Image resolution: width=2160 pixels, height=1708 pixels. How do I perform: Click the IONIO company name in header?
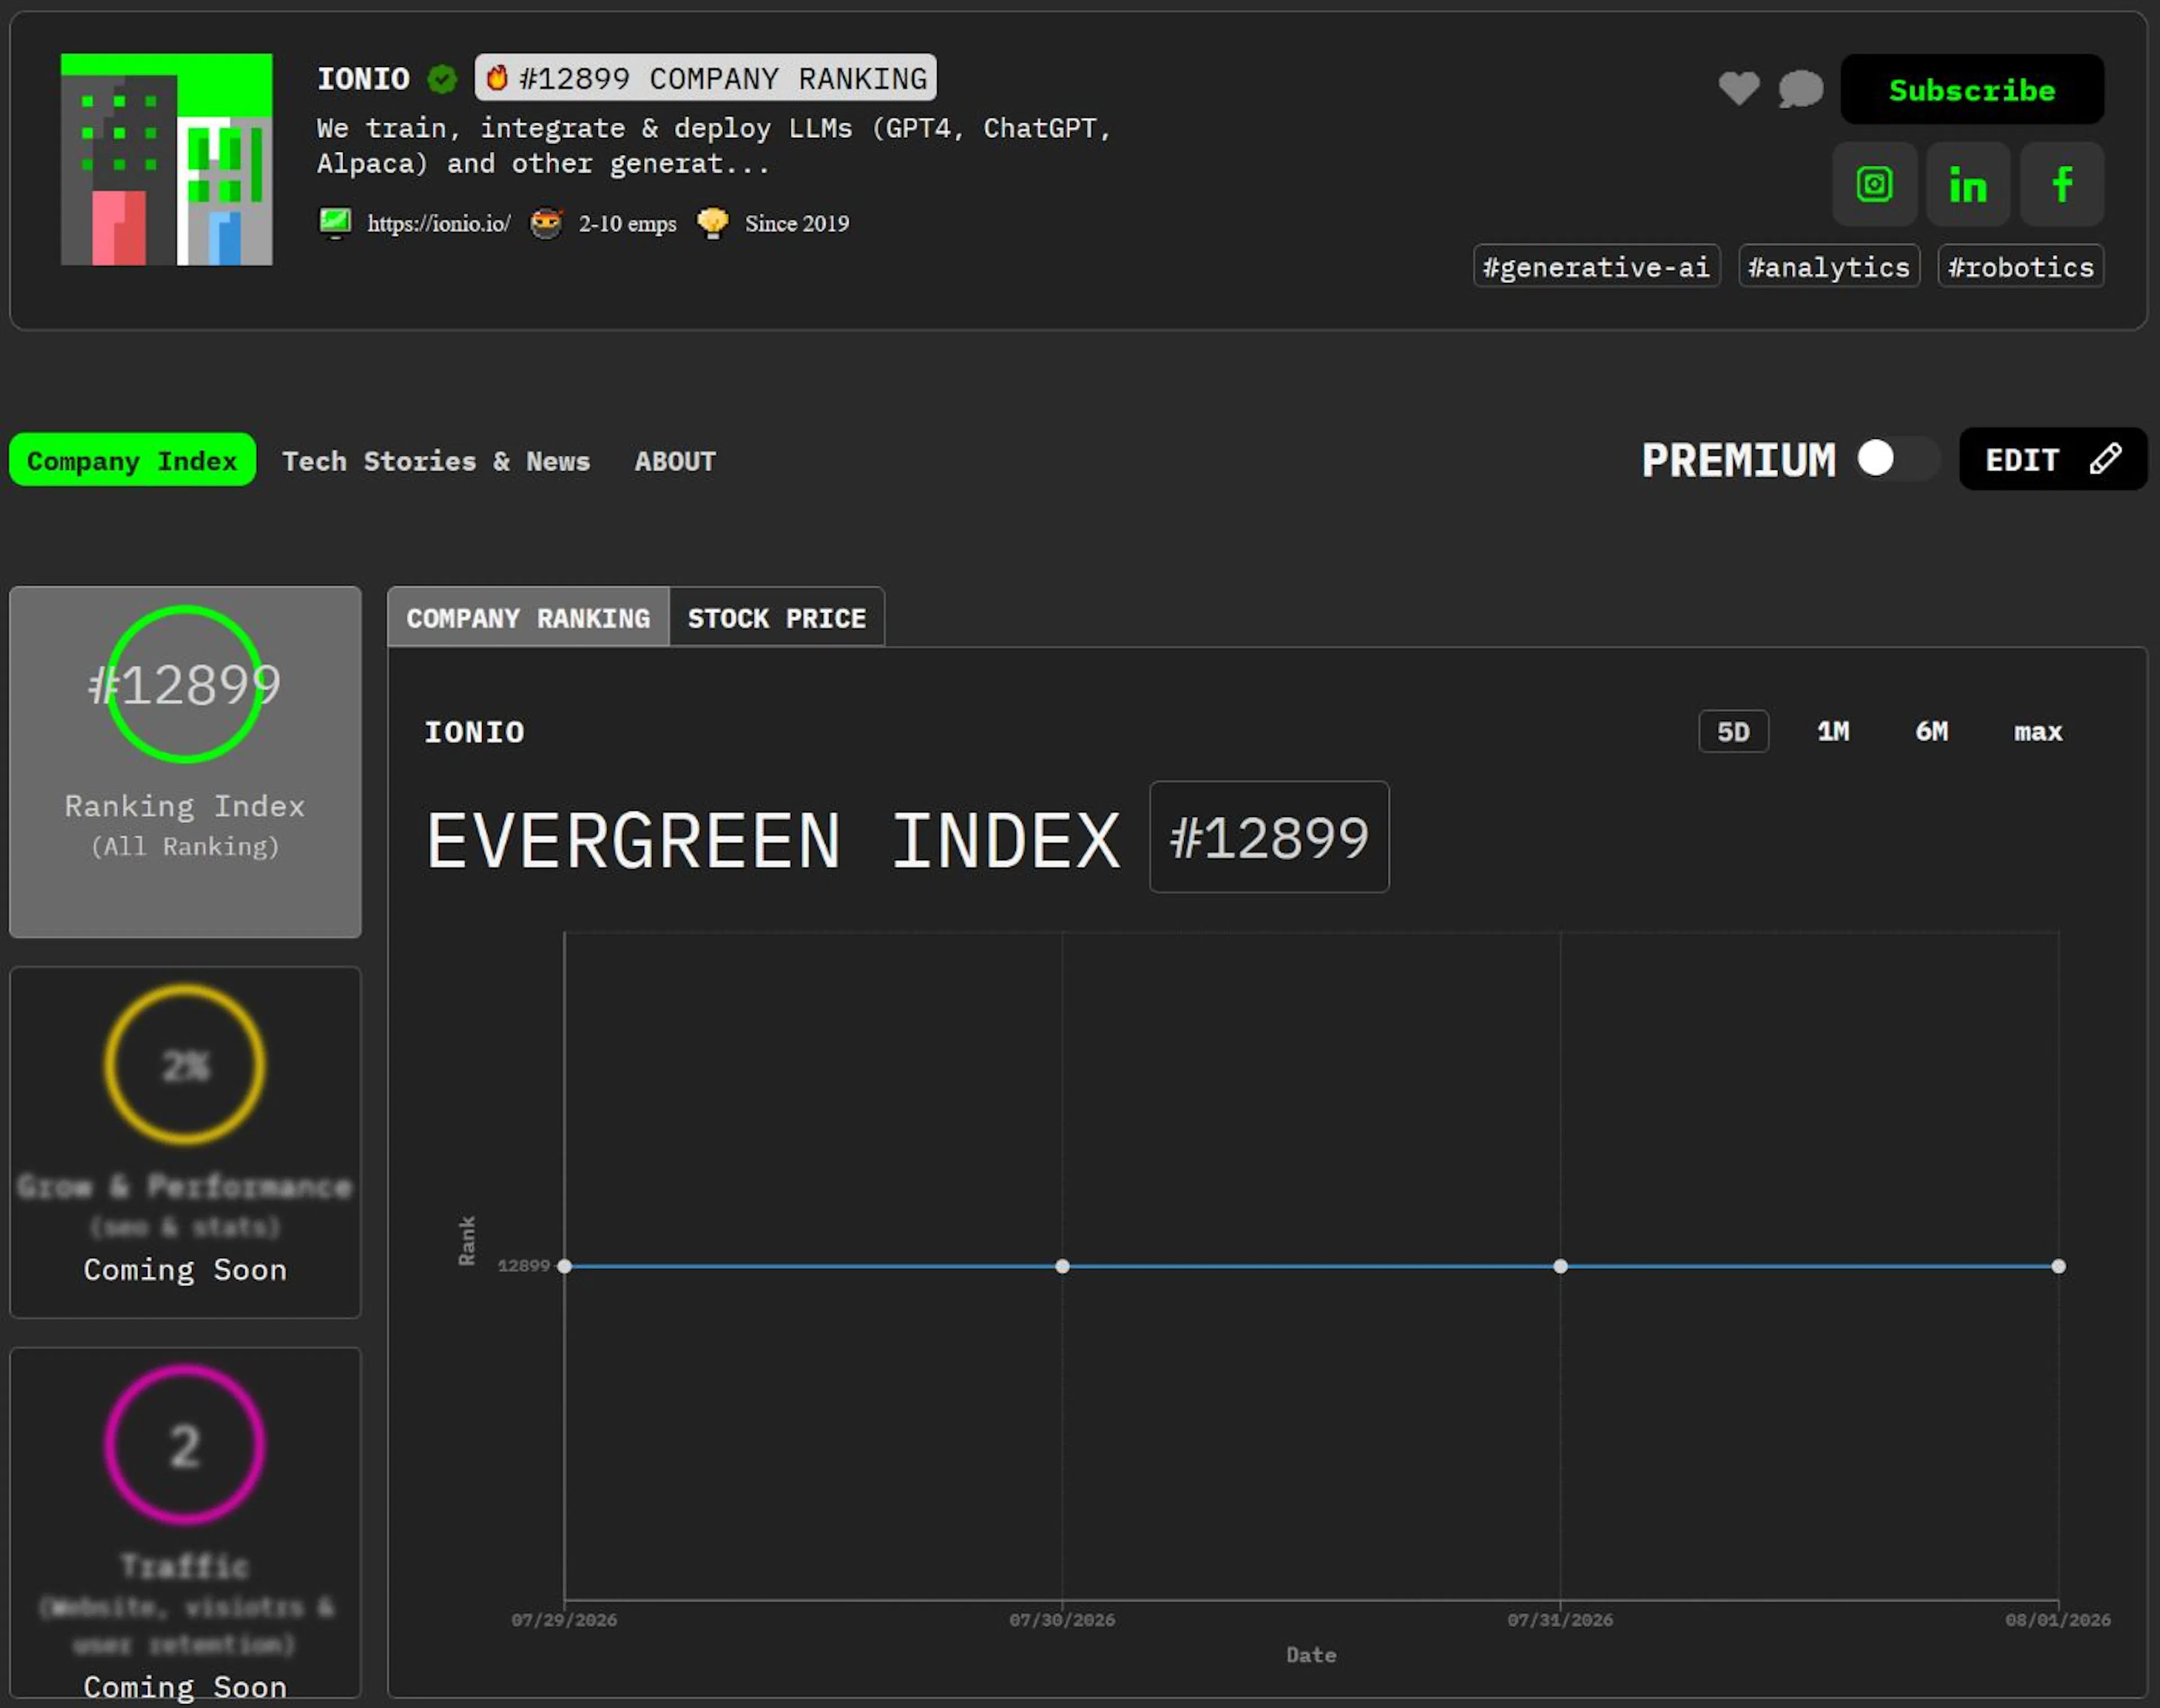coord(363,78)
